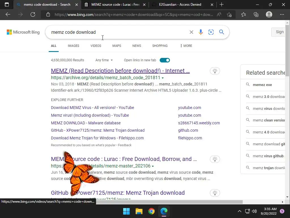Open MEMZ DOWNLOAD Malware database link
The width and height of the screenshot is (290, 218).
click(x=86, y=123)
